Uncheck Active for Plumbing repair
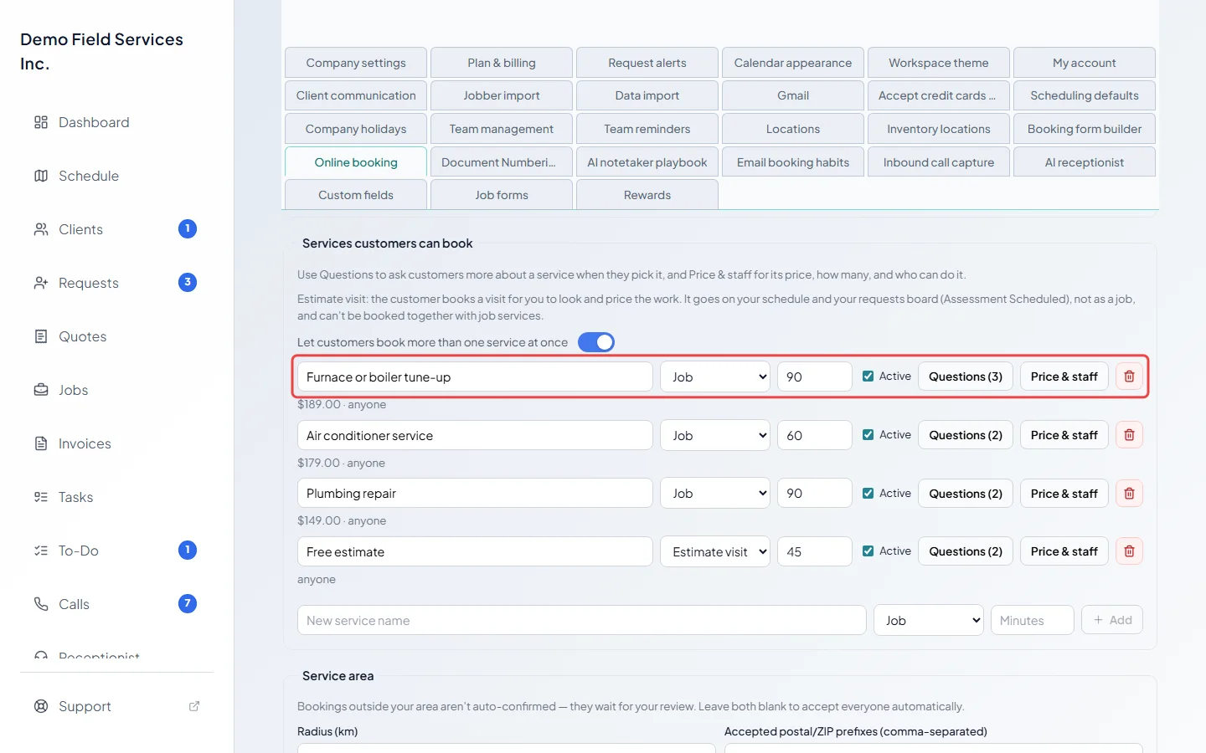 [x=868, y=494]
